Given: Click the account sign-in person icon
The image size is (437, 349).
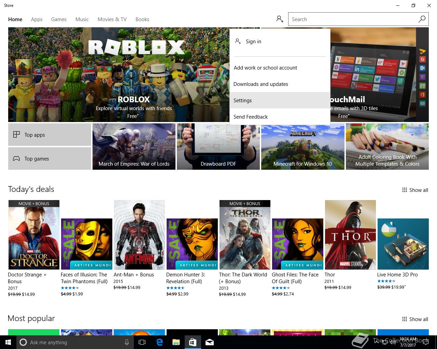Looking at the screenshot, I should pos(280,19).
